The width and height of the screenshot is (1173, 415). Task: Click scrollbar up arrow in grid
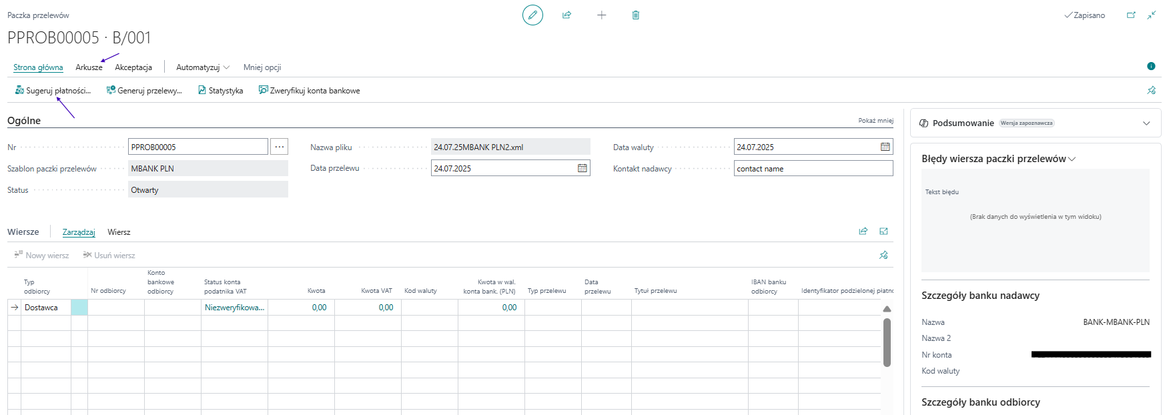tap(887, 309)
